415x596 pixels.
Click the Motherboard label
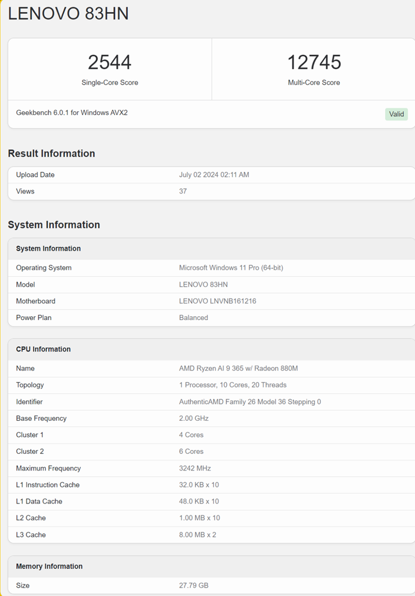pos(35,301)
